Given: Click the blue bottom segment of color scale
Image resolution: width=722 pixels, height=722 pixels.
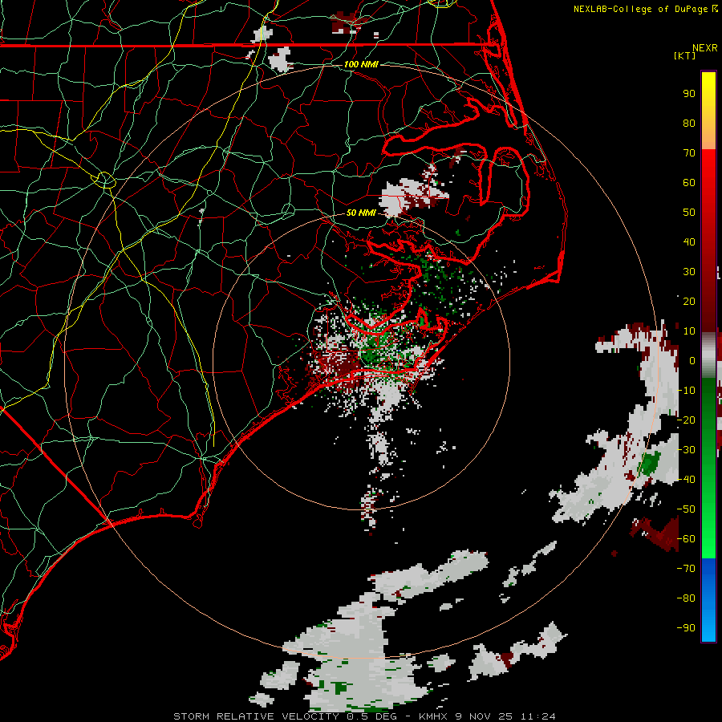Looking at the screenshot, I should pos(708,600).
